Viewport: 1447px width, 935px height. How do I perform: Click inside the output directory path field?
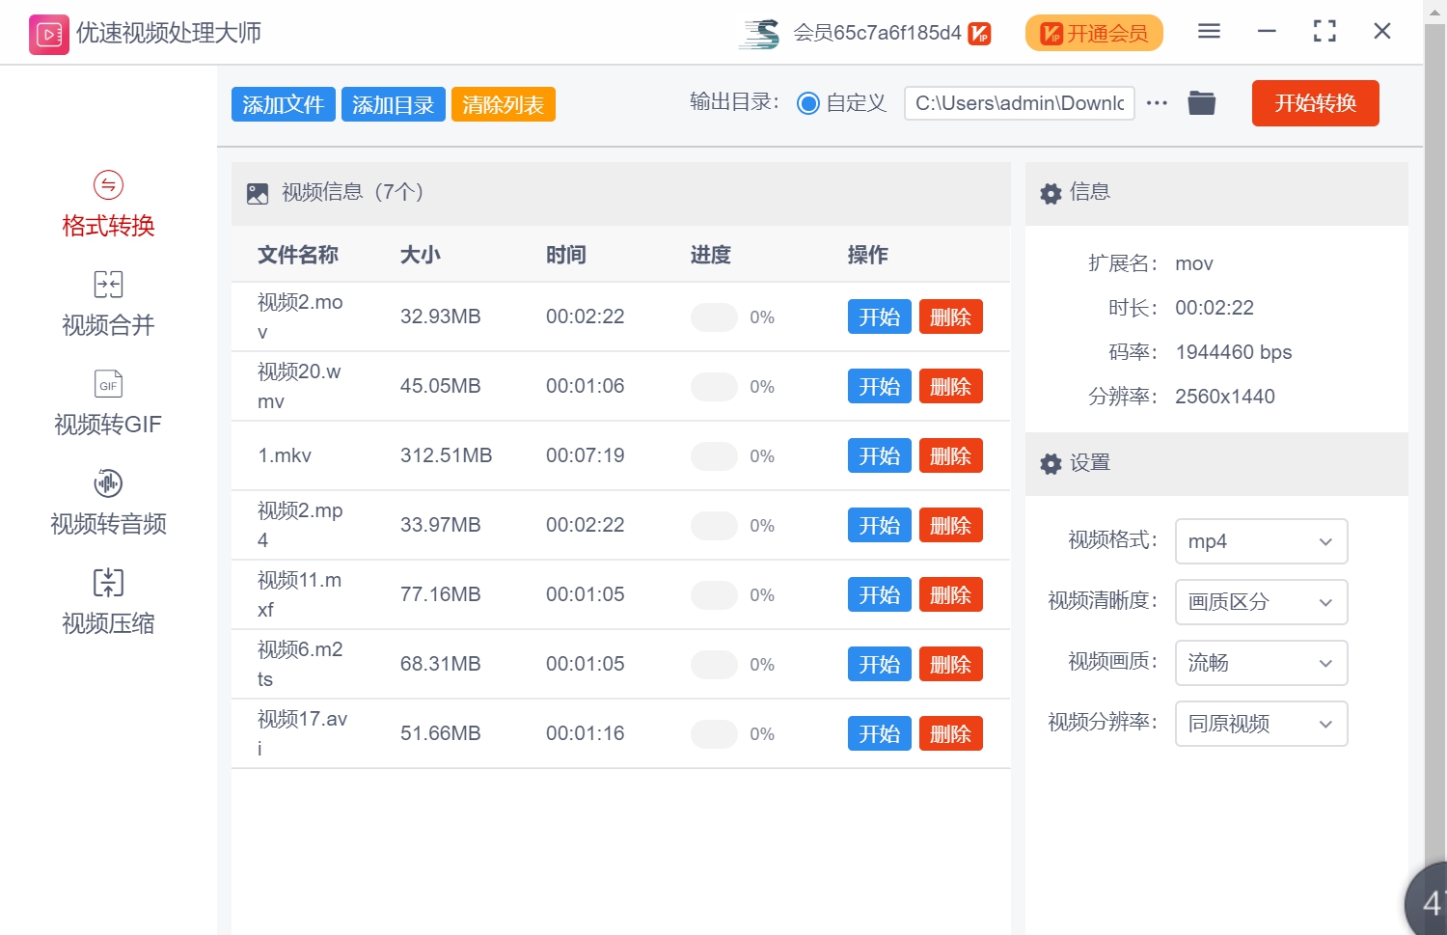click(x=1019, y=103)
